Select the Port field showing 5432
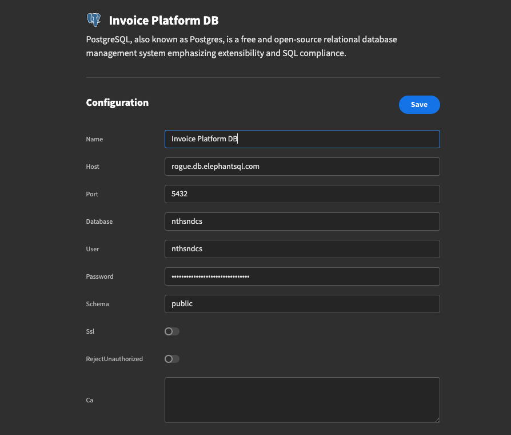The height and width of the screenshot is (435, 511). click(302, 194)
